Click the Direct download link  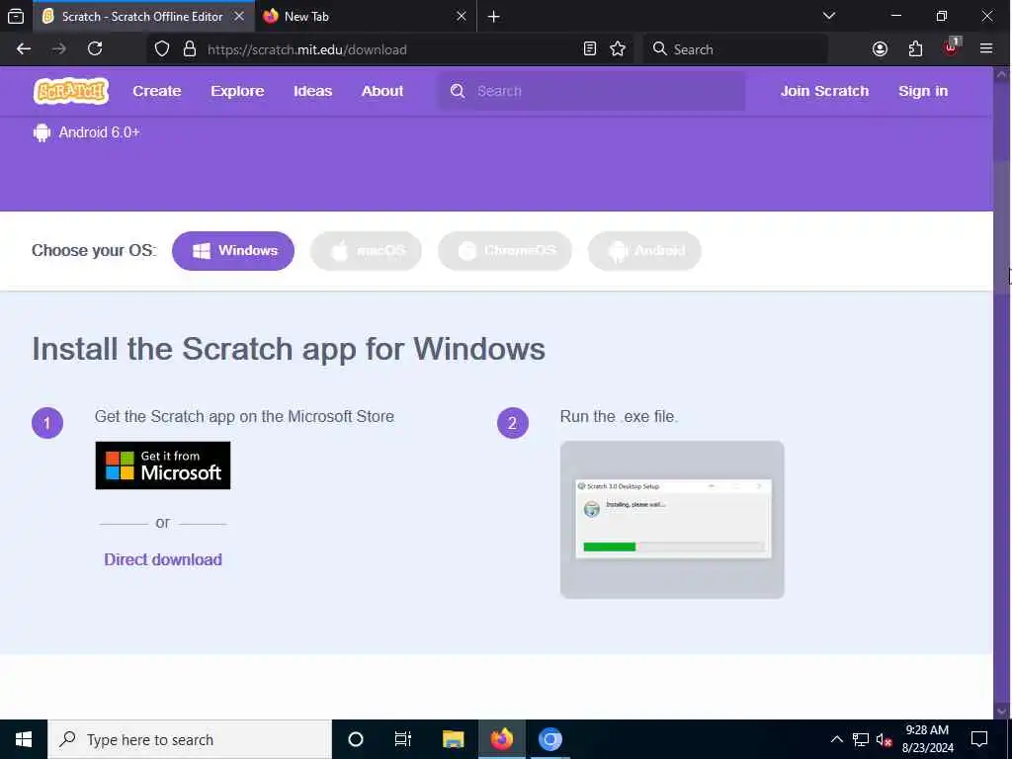point(163,559)
